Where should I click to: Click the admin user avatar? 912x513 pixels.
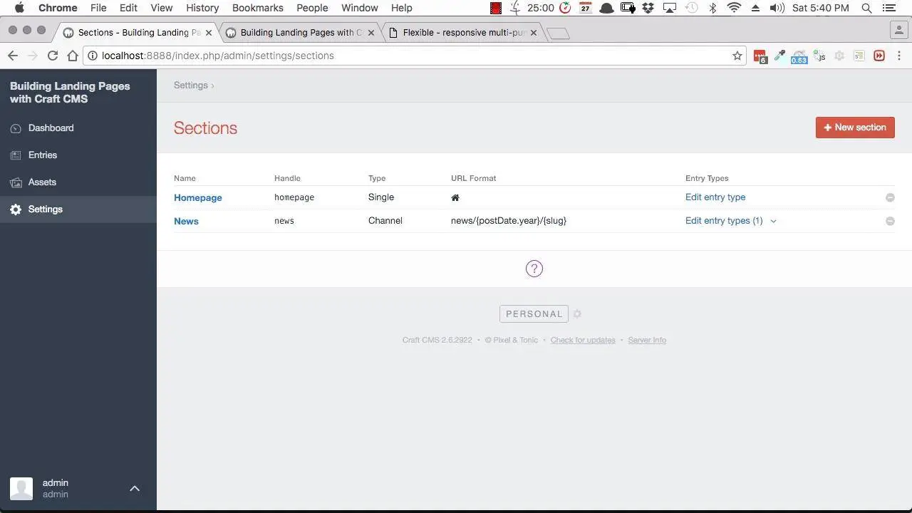21,489
